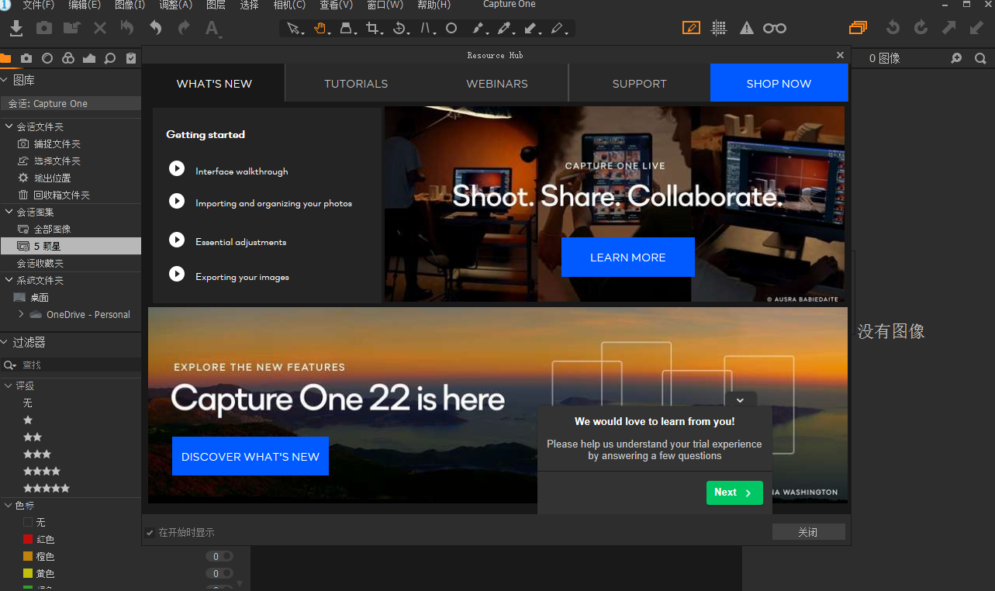Click the green Next survey button
Viewport: 995px width, 591px height.
point(734,492)
